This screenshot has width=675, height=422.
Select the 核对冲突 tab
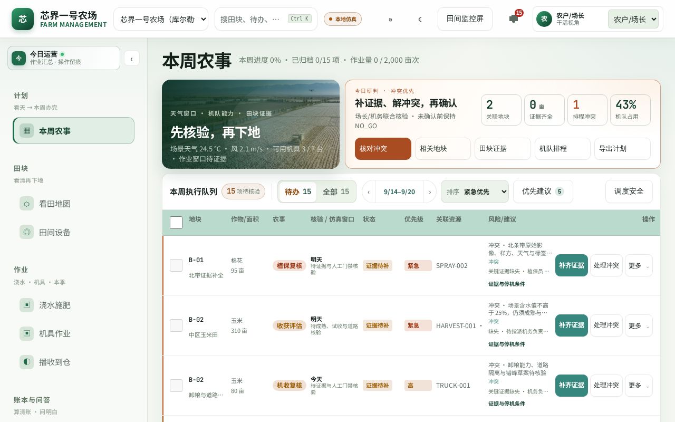pos(383,149)
